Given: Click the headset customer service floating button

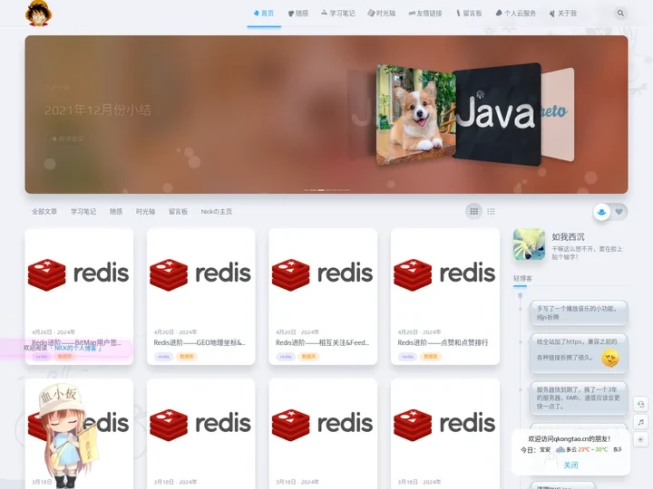Looking at the screenshot, I should coord(640,404).
